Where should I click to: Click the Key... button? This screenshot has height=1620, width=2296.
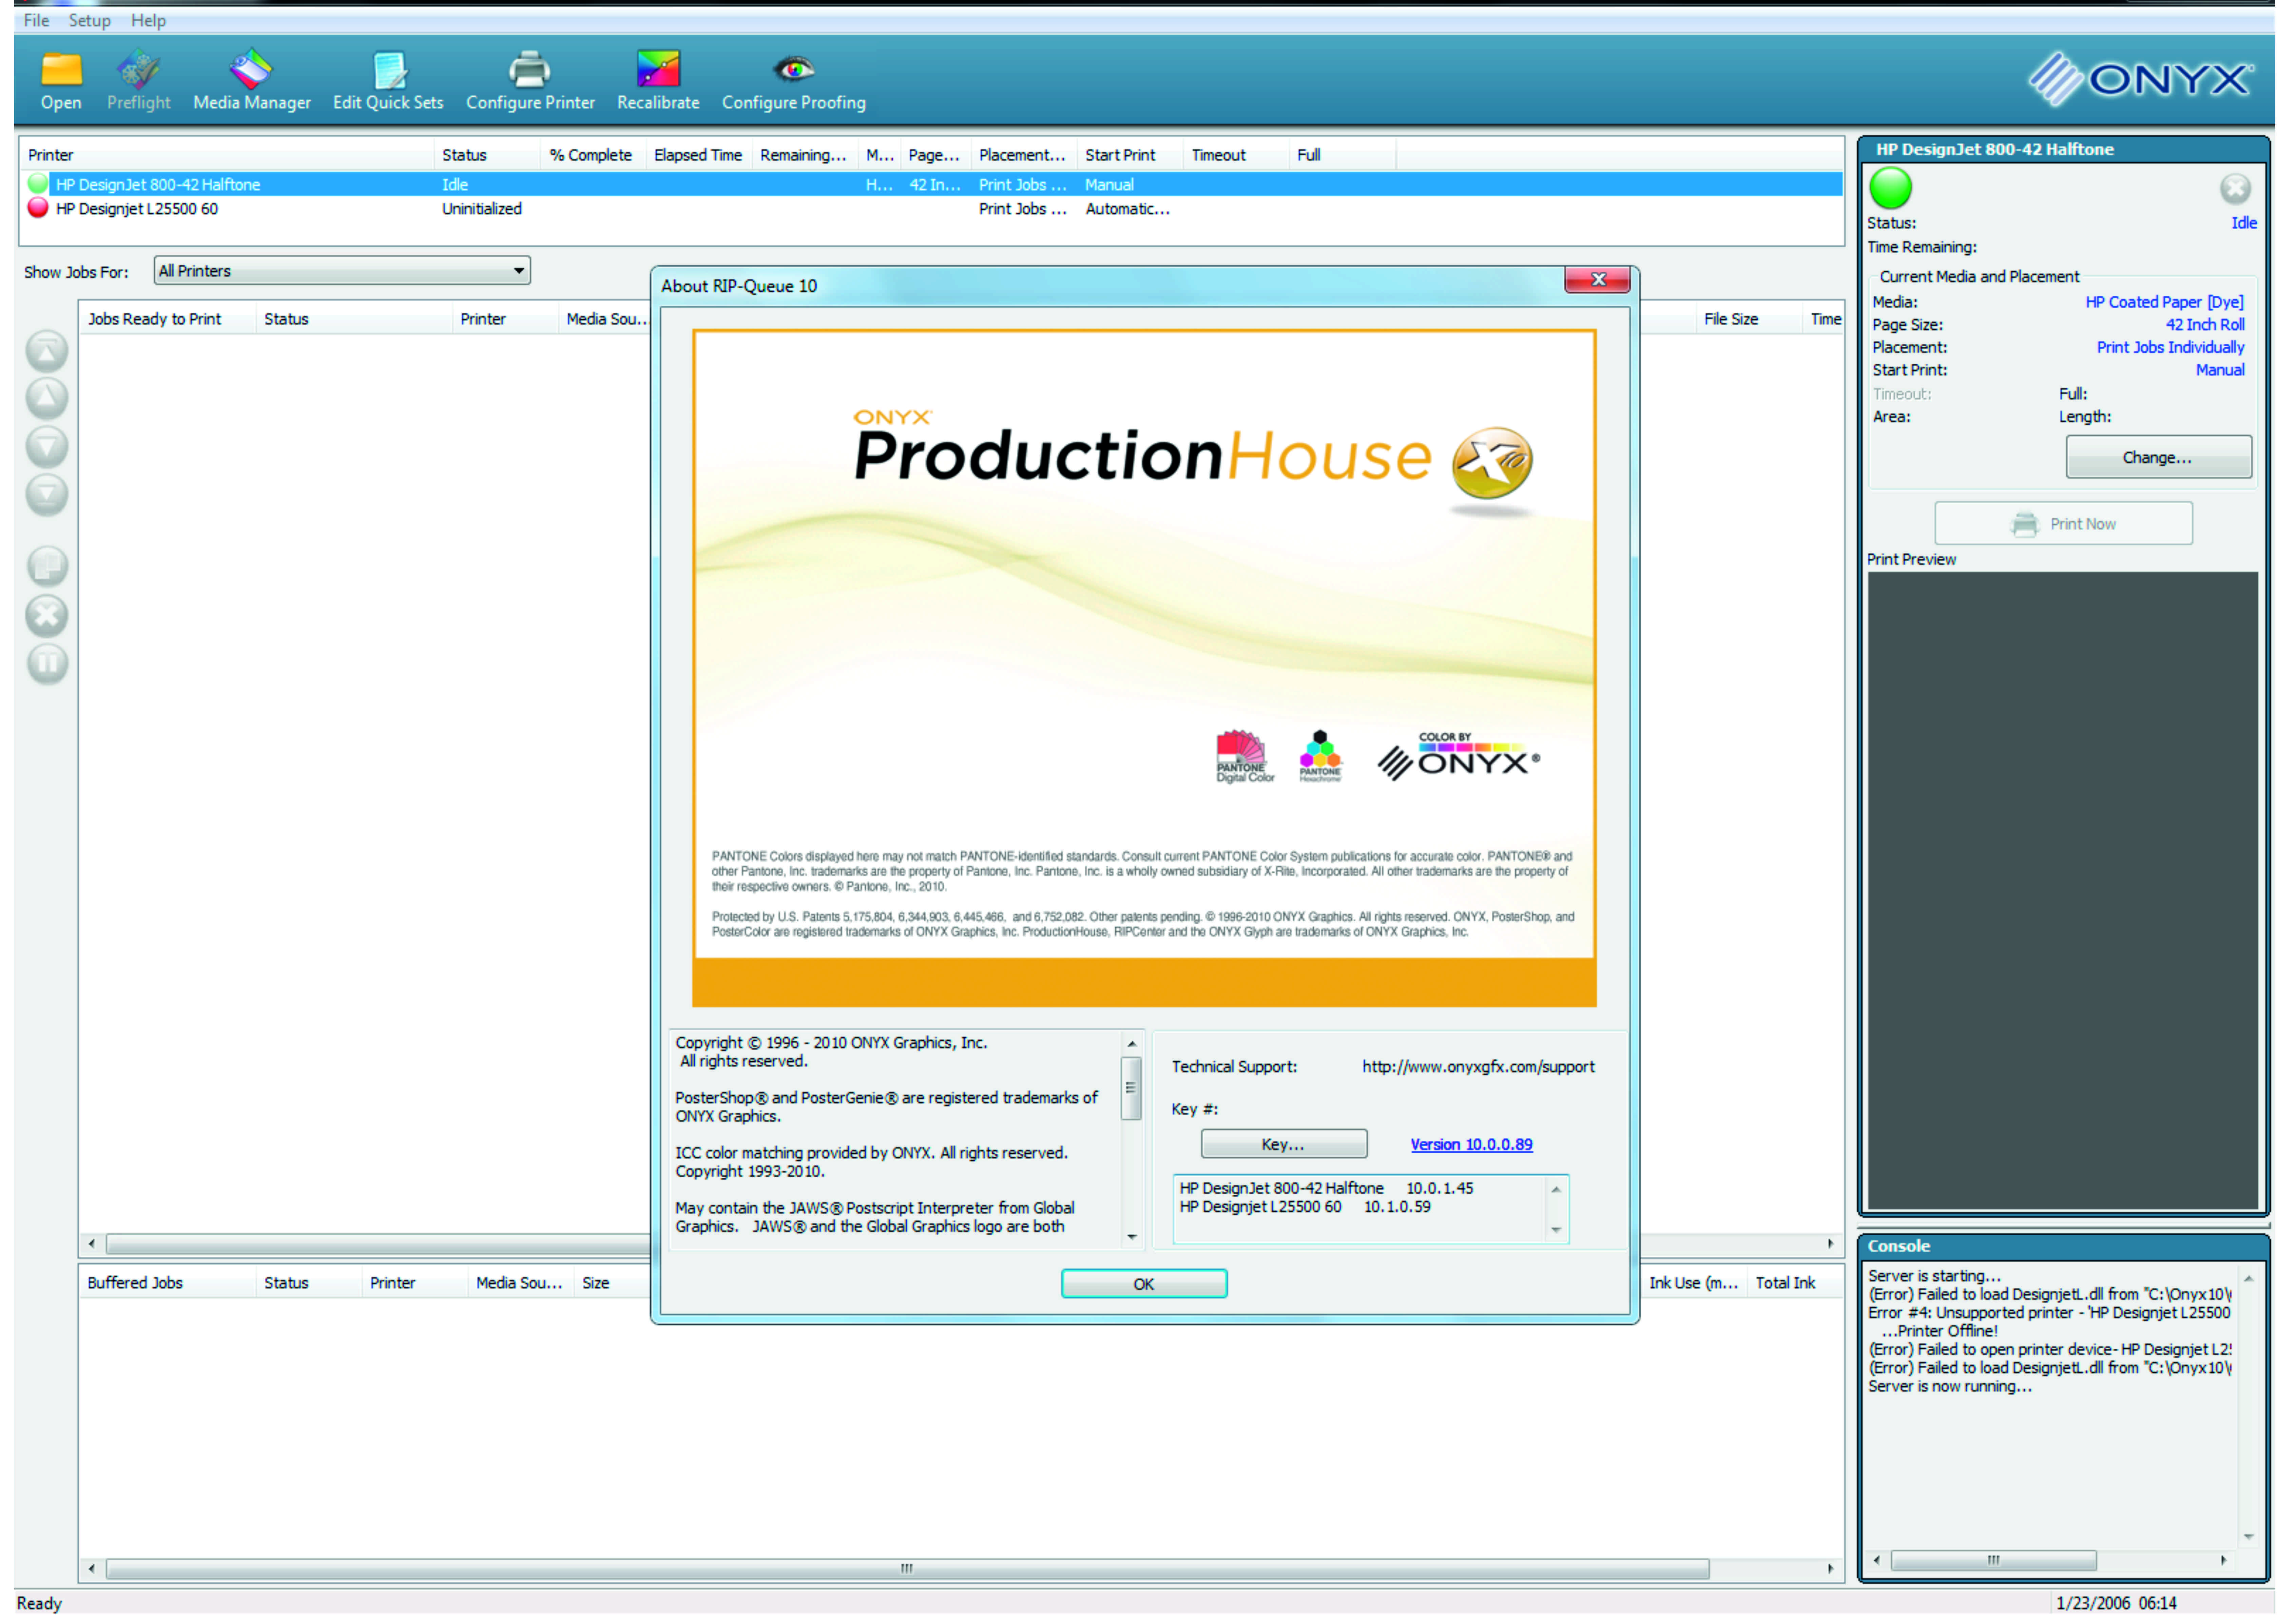[1284, 1144]
